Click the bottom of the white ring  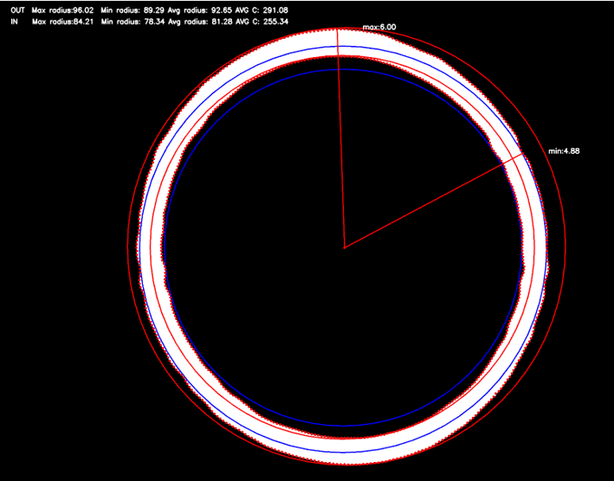[x=345, y=445]
